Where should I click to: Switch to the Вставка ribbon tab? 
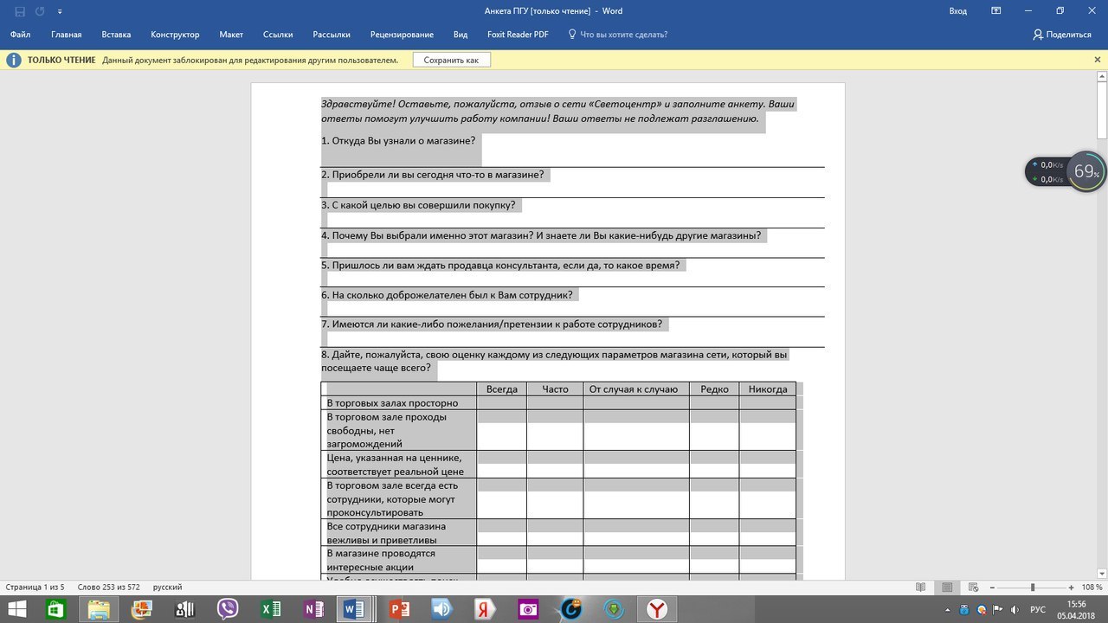coord(116,35)
